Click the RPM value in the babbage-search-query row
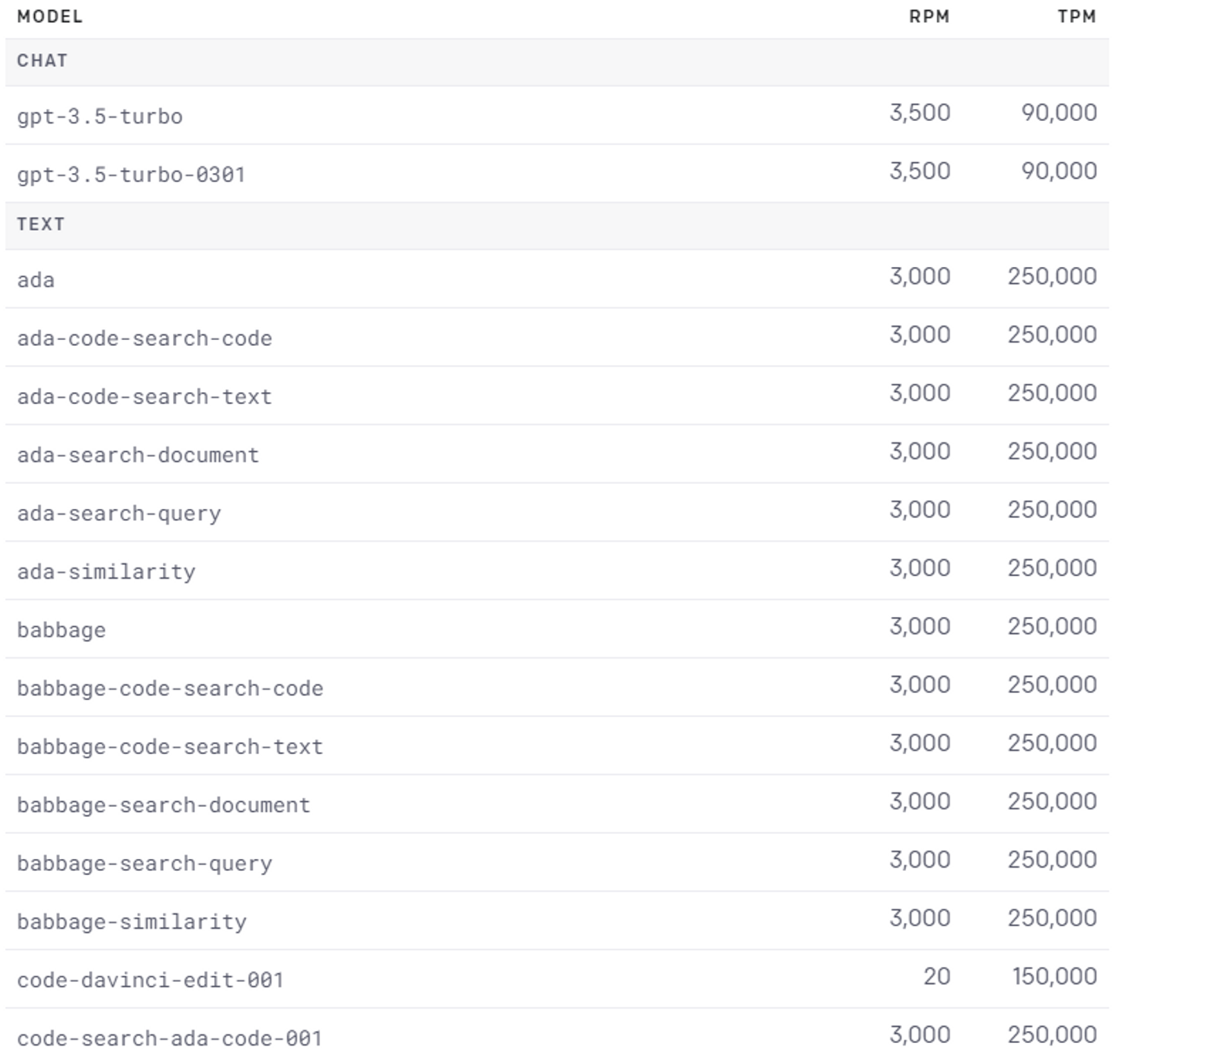The width and height of the screenshot is (1209, 1053). (920, 860)
